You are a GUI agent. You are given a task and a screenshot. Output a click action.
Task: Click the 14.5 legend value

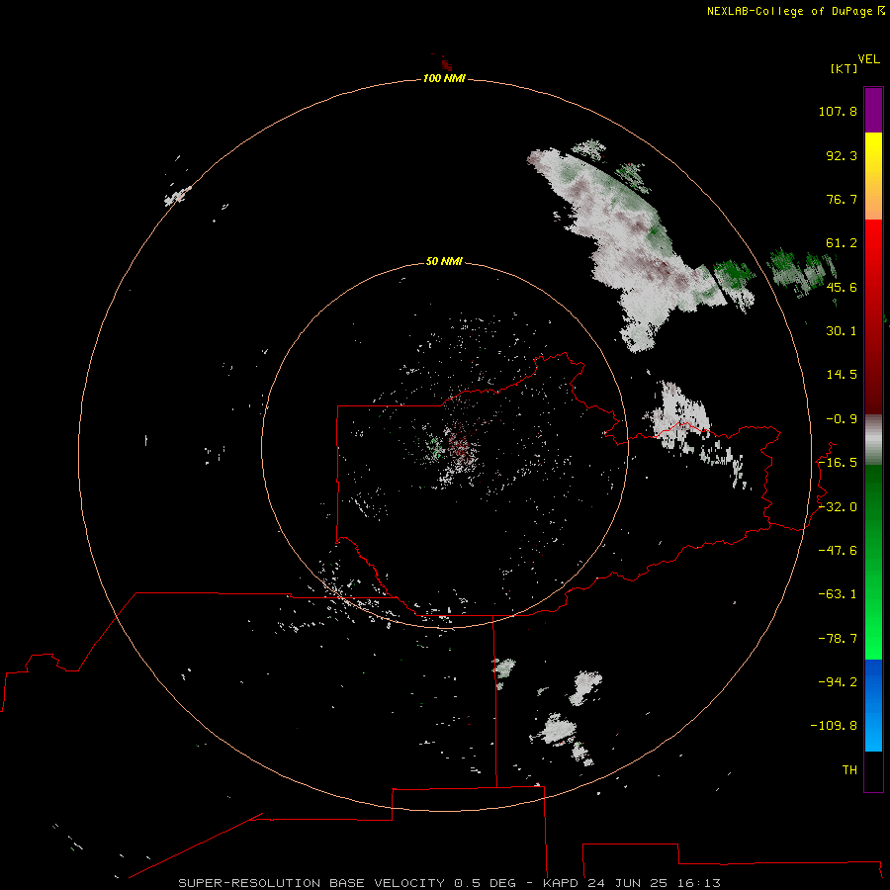pyautogui.click(x=842, y=375)
